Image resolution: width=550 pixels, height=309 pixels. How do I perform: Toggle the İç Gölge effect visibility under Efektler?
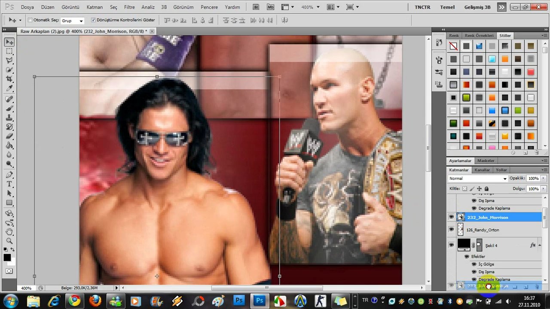tap(474, 264)
